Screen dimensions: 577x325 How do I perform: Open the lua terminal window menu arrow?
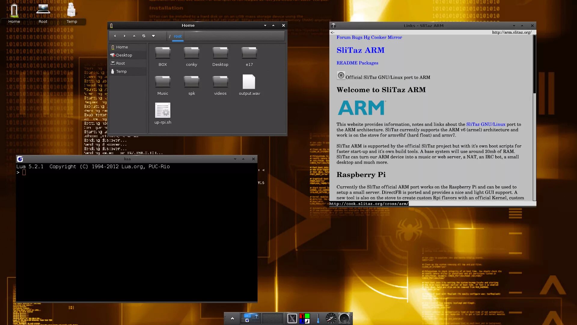click(x=235, y=159)
